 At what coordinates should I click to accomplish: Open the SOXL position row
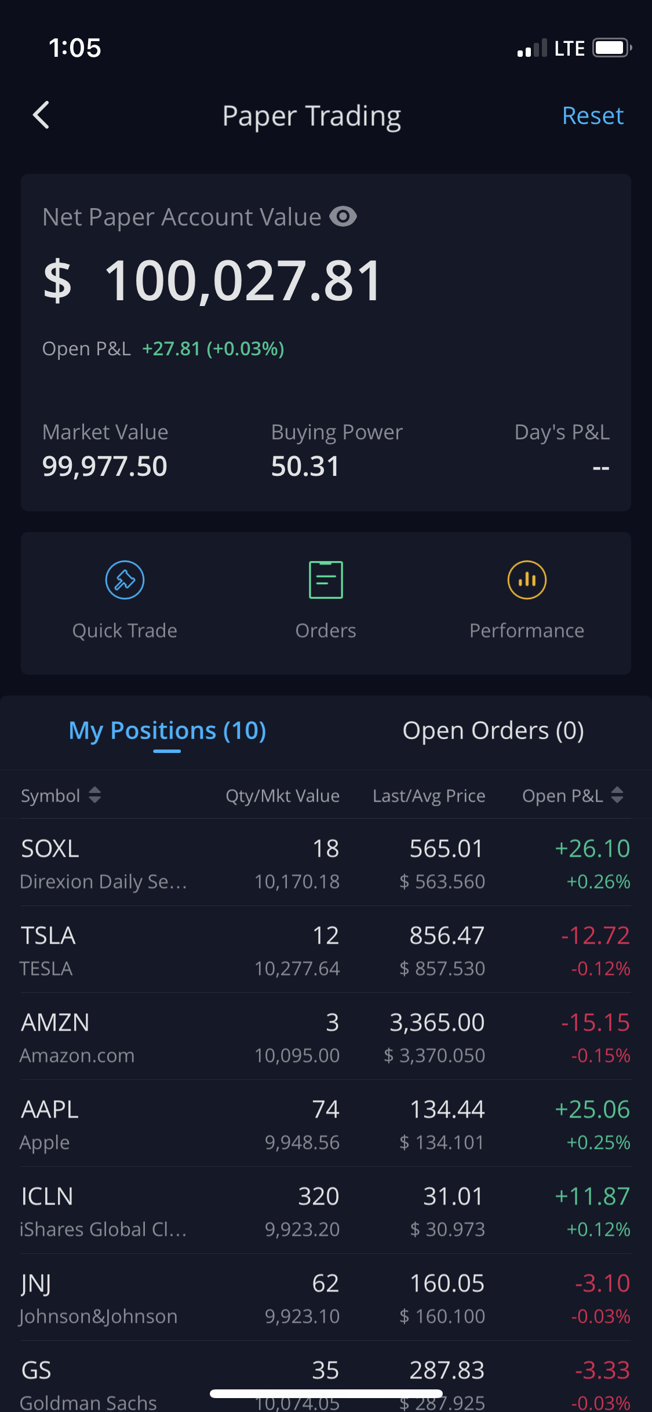(326, 863)
